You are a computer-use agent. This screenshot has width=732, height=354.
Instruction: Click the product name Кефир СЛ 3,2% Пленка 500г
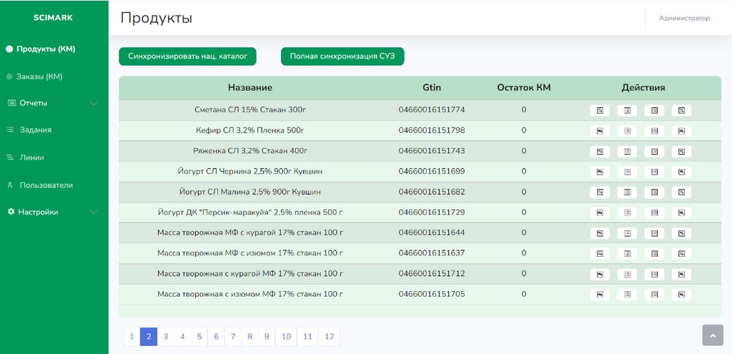tap(250, 130)
